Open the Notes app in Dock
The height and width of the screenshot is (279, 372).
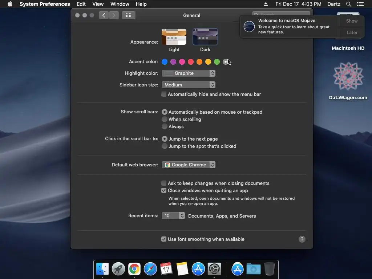point(182,269)
